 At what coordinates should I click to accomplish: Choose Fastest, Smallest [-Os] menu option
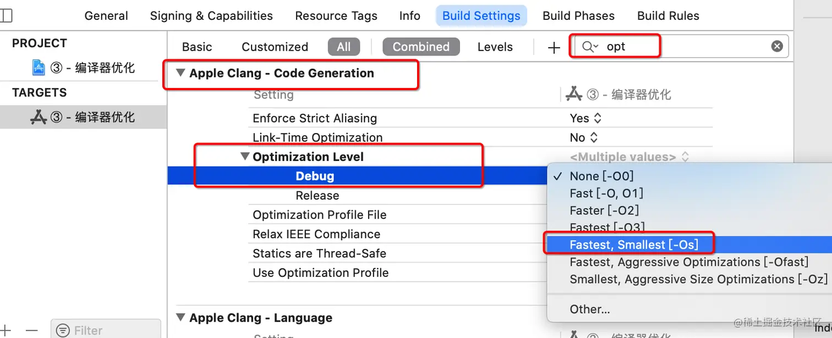633,245
